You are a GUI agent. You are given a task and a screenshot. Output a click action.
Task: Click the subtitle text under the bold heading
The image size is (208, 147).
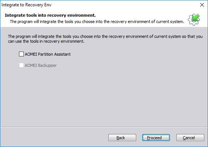click(x=97, y=22)
